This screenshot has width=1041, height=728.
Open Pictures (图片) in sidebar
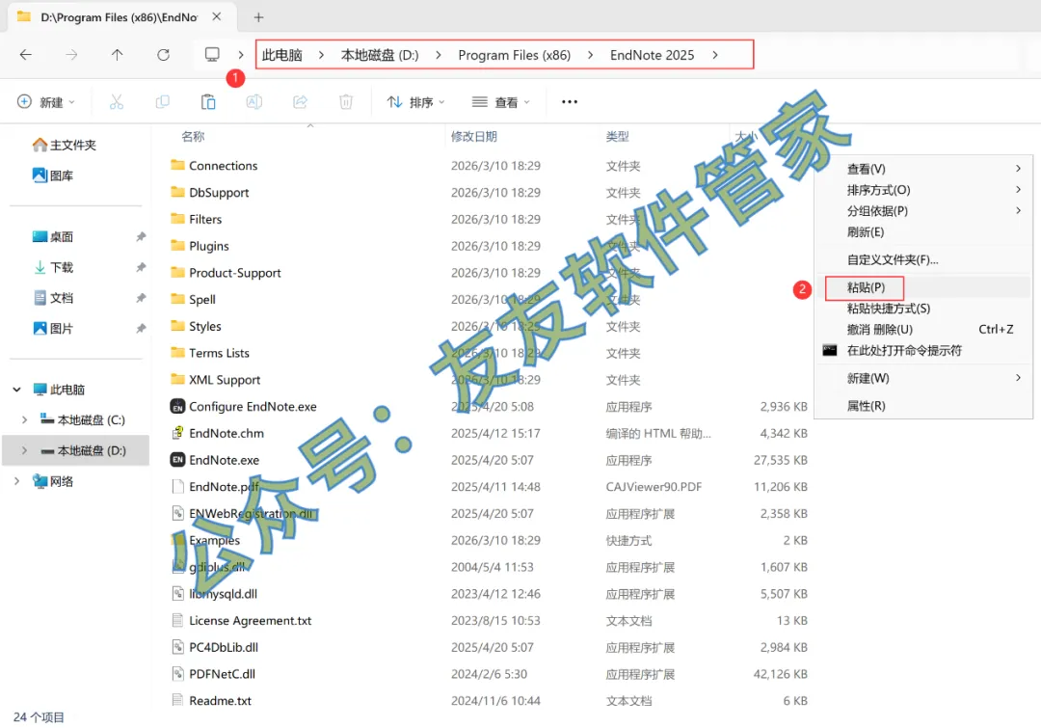click(x=53, y=328)
